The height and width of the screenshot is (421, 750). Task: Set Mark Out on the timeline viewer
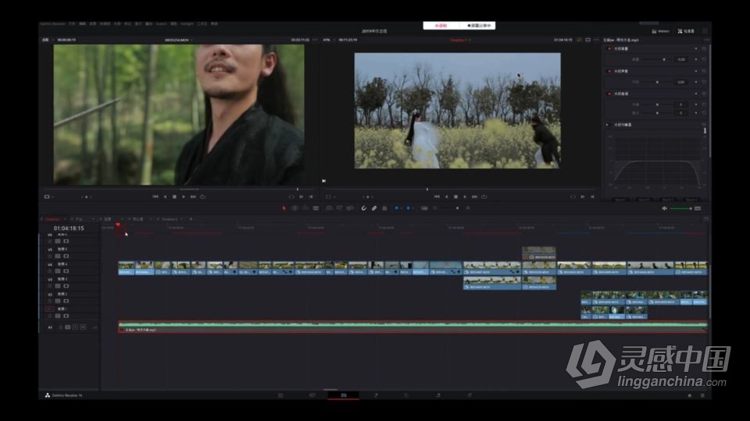pyautogui.click(x=592, y=196)
